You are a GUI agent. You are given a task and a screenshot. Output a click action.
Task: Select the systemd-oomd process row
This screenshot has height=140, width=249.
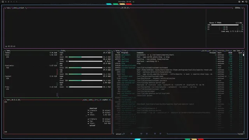coord(179,76)
